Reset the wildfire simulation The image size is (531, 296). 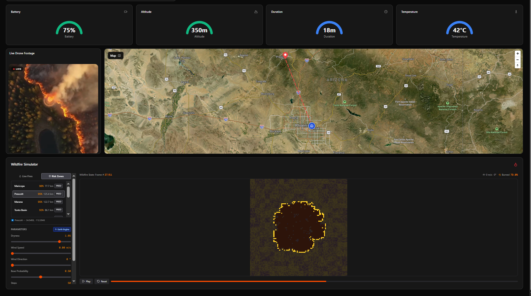[x=102, y=281]
